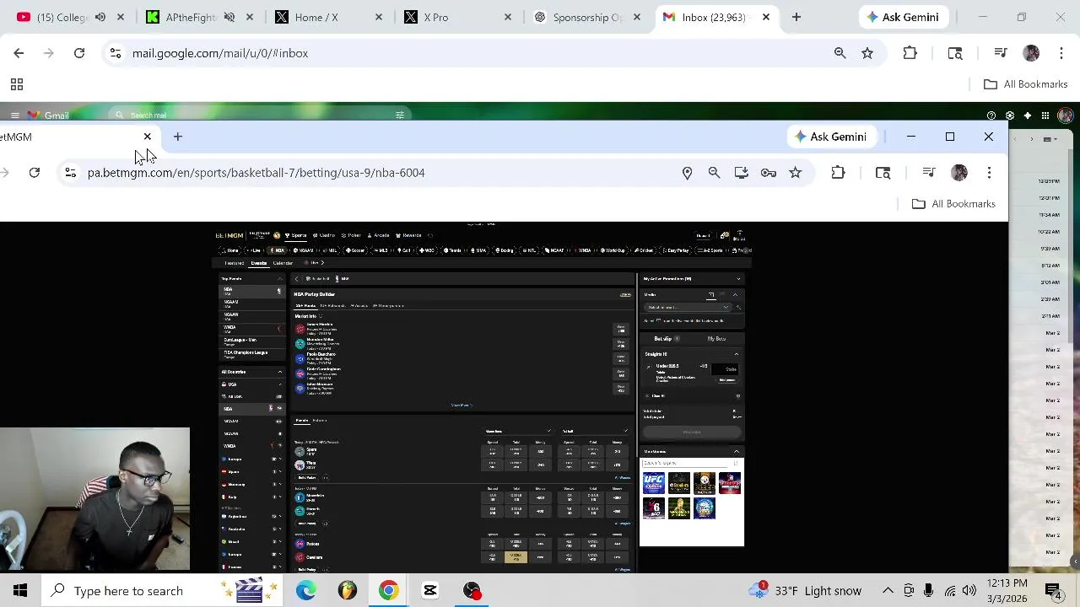The width and height of the screenshot is (1080, 607).
Task: Click Windows Start button
Action: point(20,591)
